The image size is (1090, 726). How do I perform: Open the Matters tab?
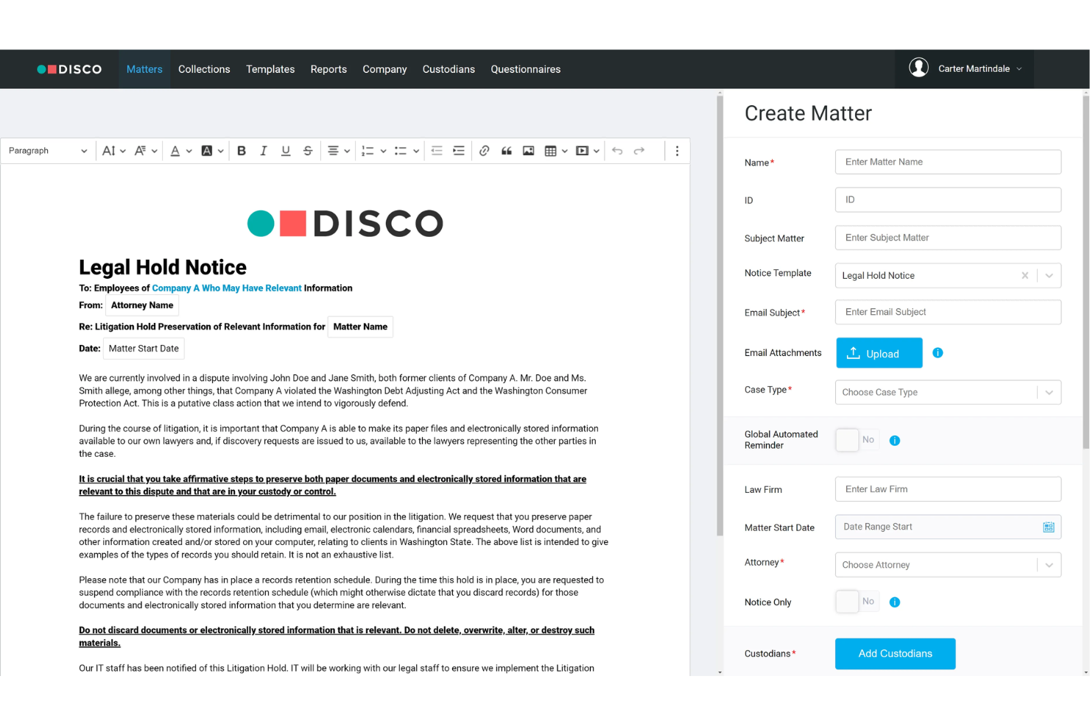coord(144,69)
